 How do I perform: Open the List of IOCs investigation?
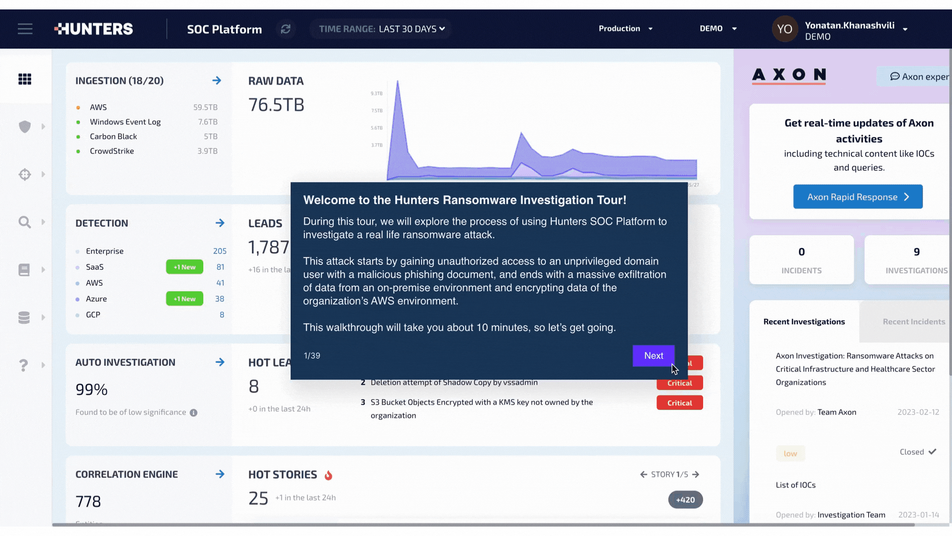tap(795, 485)
